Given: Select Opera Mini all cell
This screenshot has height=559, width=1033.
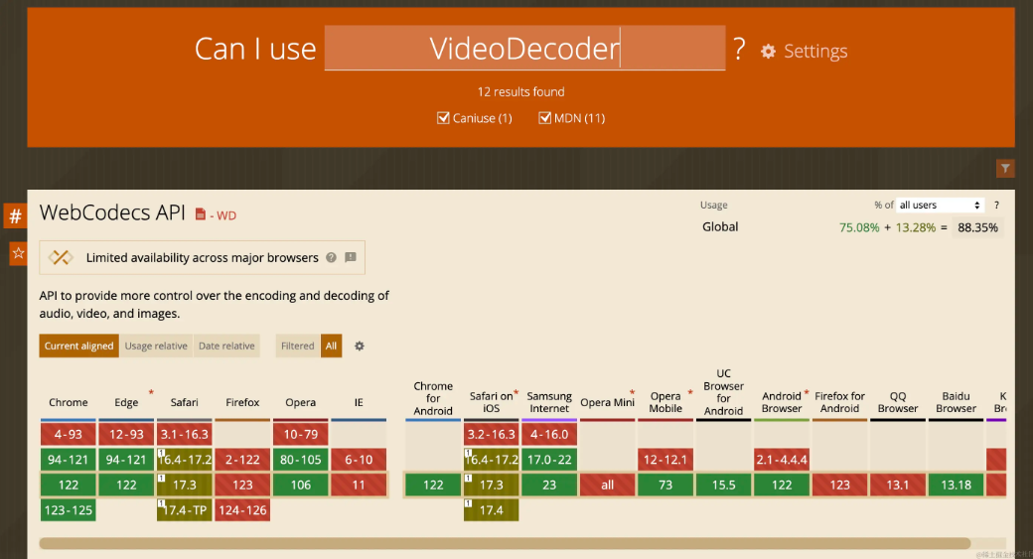Looking at the screenshot, I should coord(608,486).
